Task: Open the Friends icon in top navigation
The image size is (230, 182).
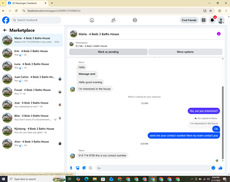Action: (113, 20)
